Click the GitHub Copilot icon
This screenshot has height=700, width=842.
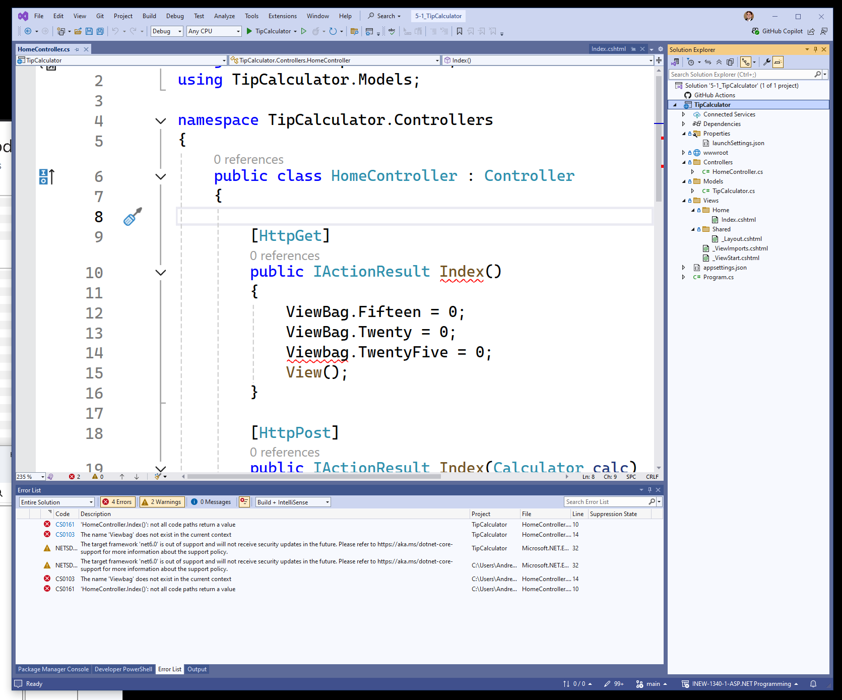[755, 31]
